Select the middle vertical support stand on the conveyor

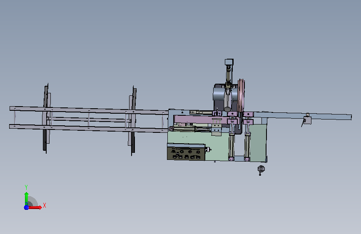[132, 121]
